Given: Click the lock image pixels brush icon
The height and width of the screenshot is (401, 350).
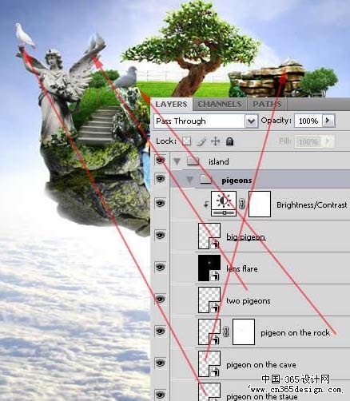Looking at the screenshot, I should point(201,141).
